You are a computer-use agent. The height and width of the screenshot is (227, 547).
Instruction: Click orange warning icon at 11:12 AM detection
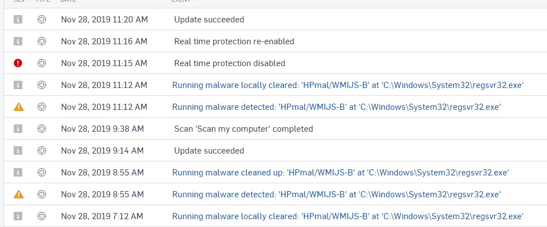(19, 106)
